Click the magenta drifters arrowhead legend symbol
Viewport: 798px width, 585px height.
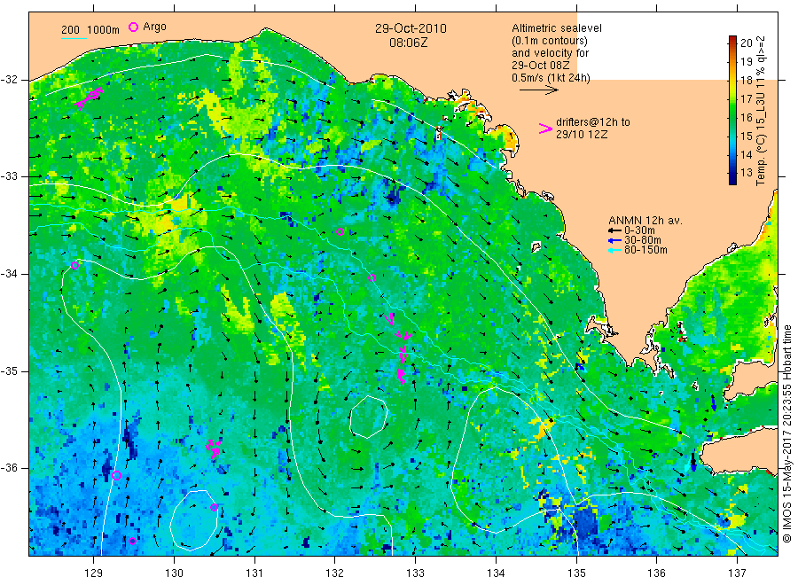click(x=545, y=129)
